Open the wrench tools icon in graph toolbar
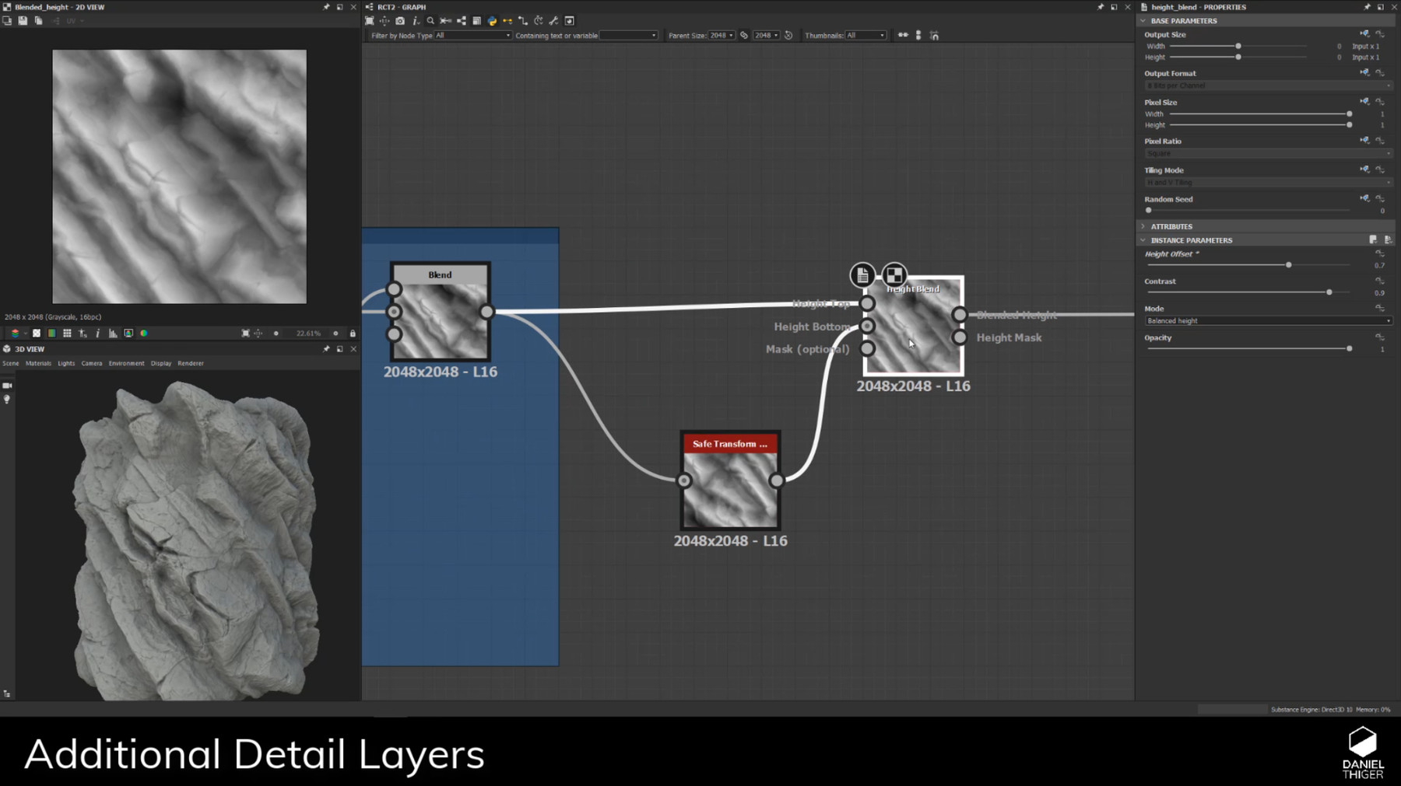This screenshot has height=786, width=1401. (x=554, y=21)
